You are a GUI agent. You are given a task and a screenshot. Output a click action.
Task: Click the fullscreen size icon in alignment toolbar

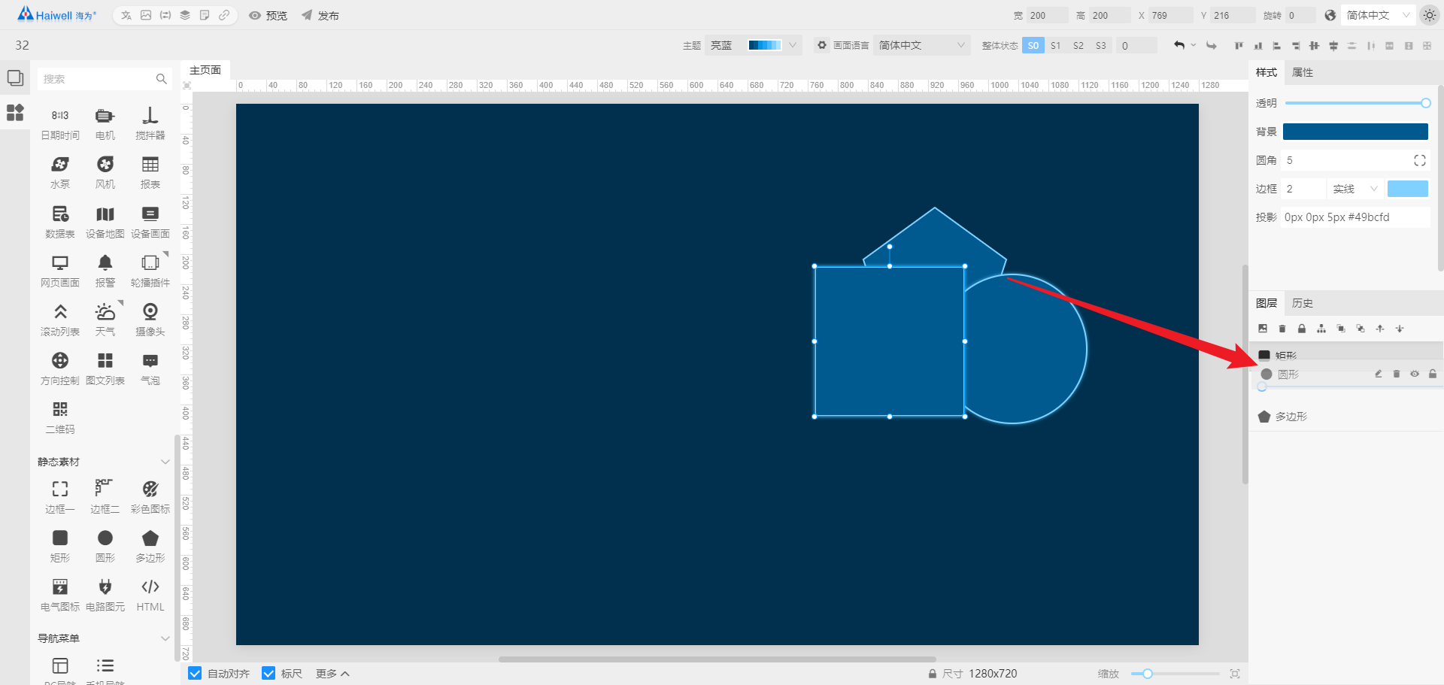pyautogui.click(x=1427, y=46)
